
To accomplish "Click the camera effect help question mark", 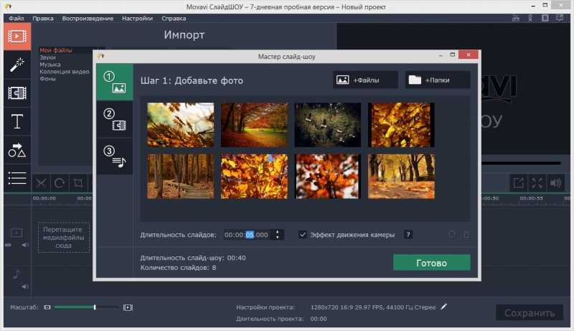I will click(408, 234).
